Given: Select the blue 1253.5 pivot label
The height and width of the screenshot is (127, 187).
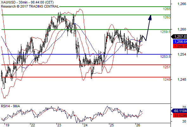Looking at the screenshot, I should point(165,57).
